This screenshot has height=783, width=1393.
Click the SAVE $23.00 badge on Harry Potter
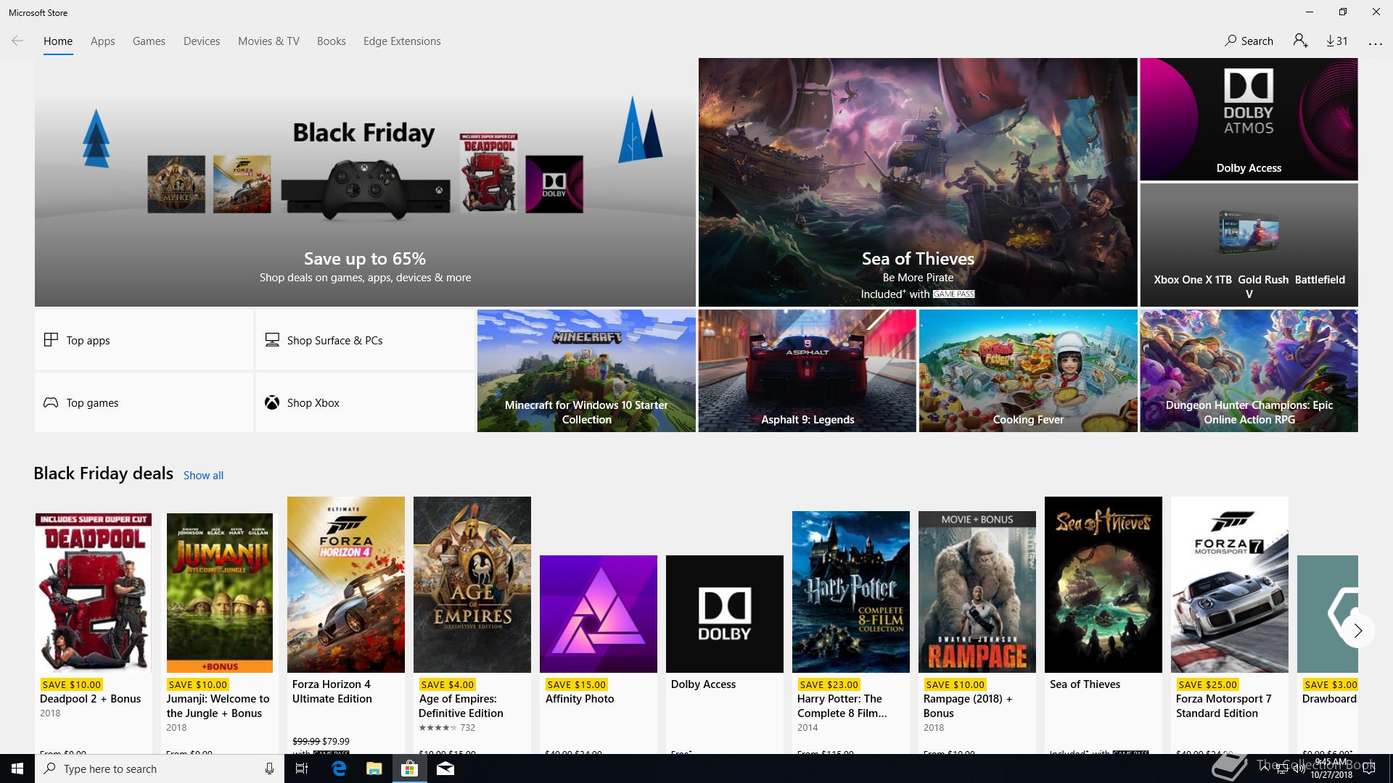pos(829,684)
